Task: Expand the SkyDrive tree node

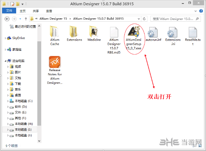Action: click(x=5, y=38)
